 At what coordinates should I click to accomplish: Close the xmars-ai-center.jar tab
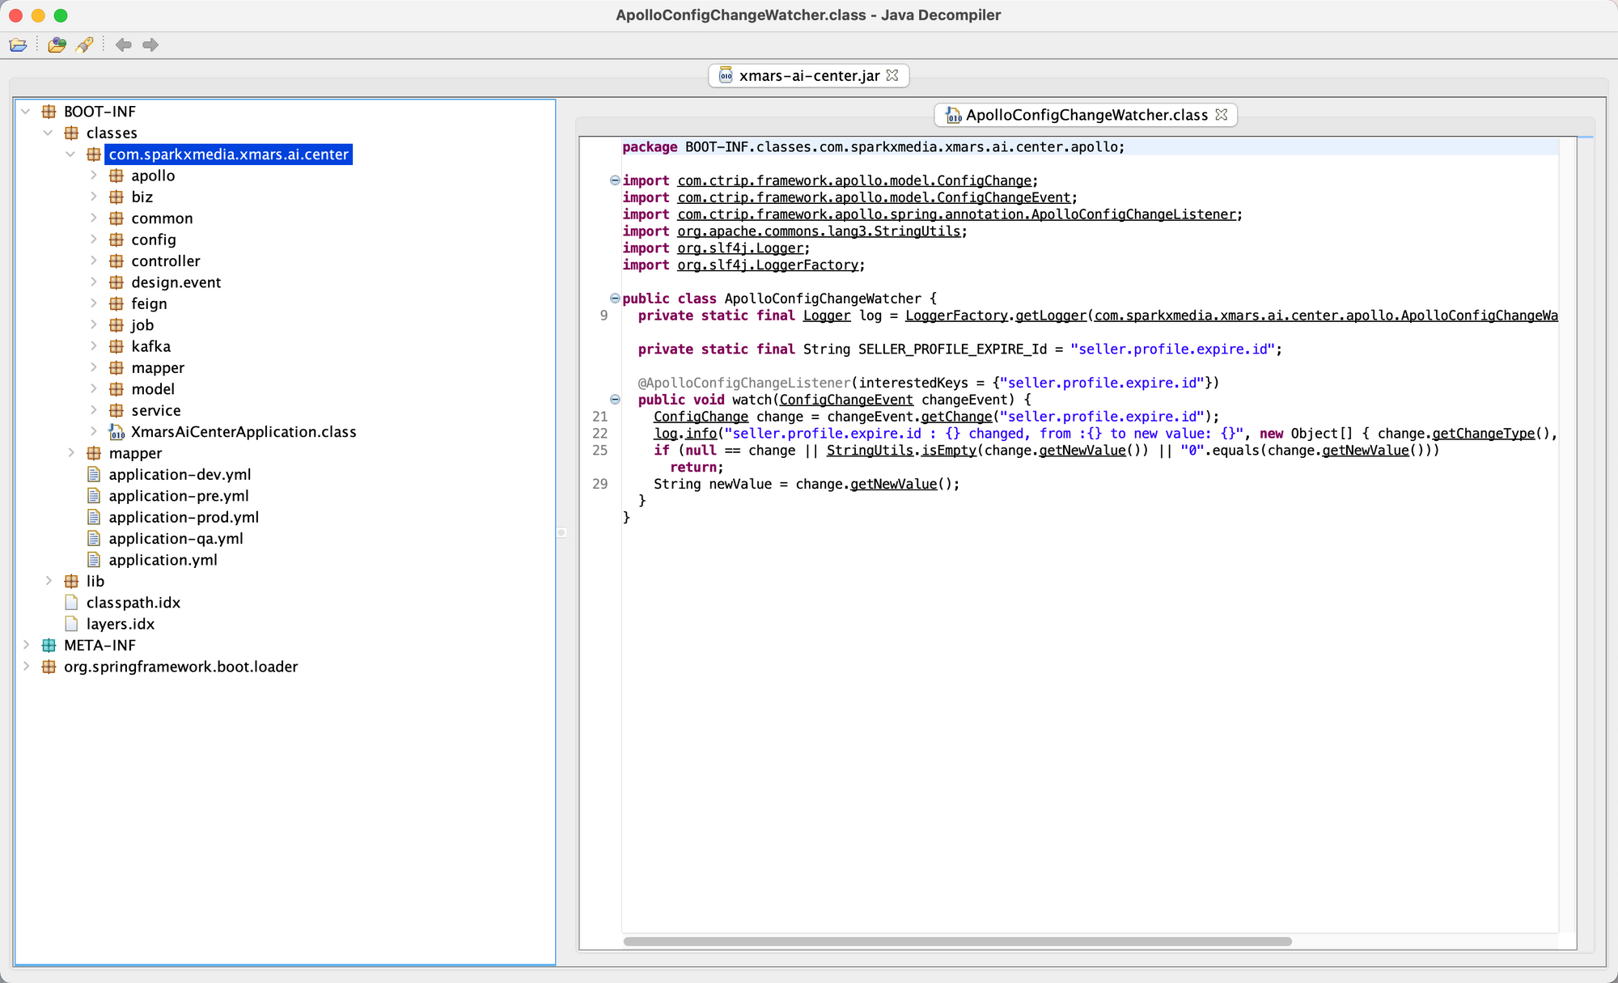[892, 75]
